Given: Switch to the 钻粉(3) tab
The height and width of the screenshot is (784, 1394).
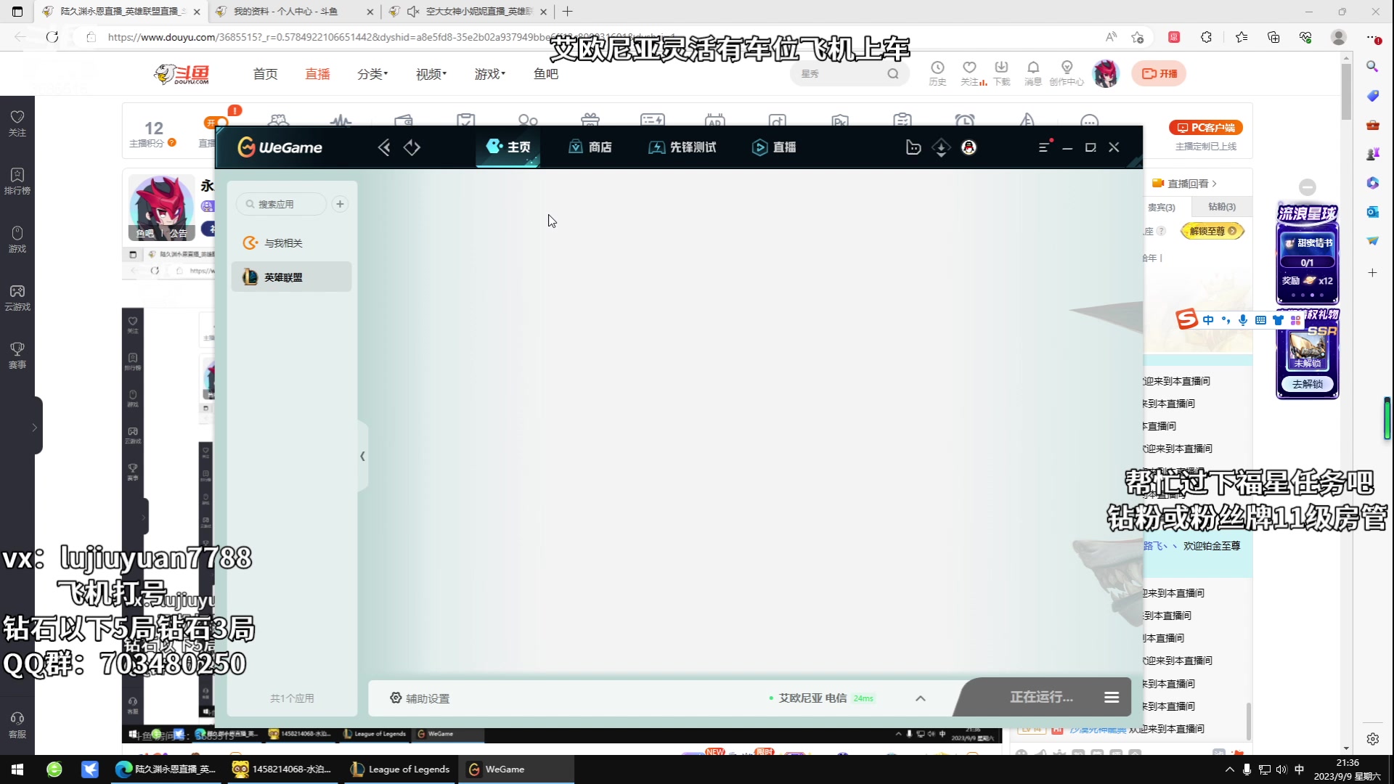Looking at the screenshot, I should pos(1222,207).
